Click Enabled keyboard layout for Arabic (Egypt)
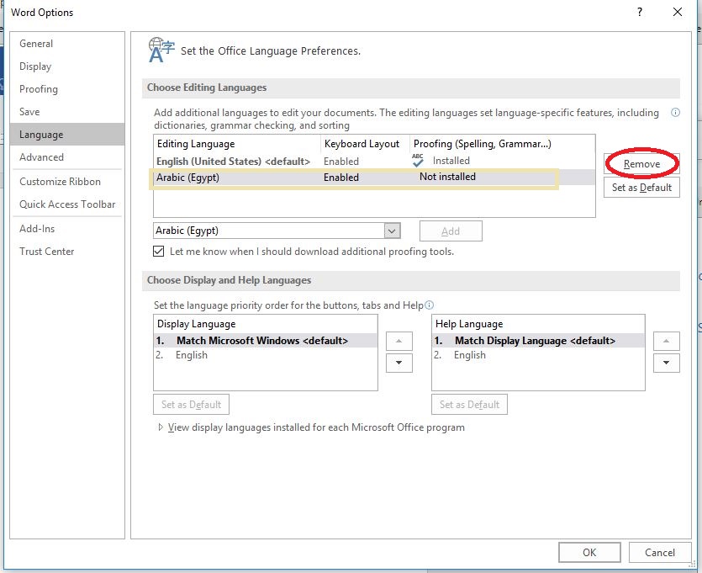The height and width of the screenshot is (573, 702). pos(341,178)
